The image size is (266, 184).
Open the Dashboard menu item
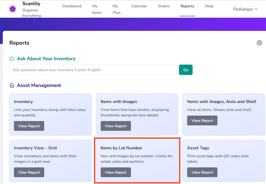coord(71,6)
